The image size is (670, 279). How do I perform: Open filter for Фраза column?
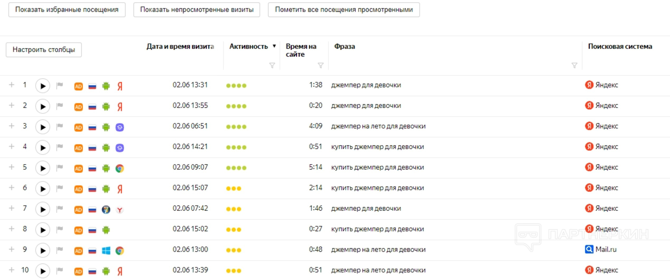point(574,65)
